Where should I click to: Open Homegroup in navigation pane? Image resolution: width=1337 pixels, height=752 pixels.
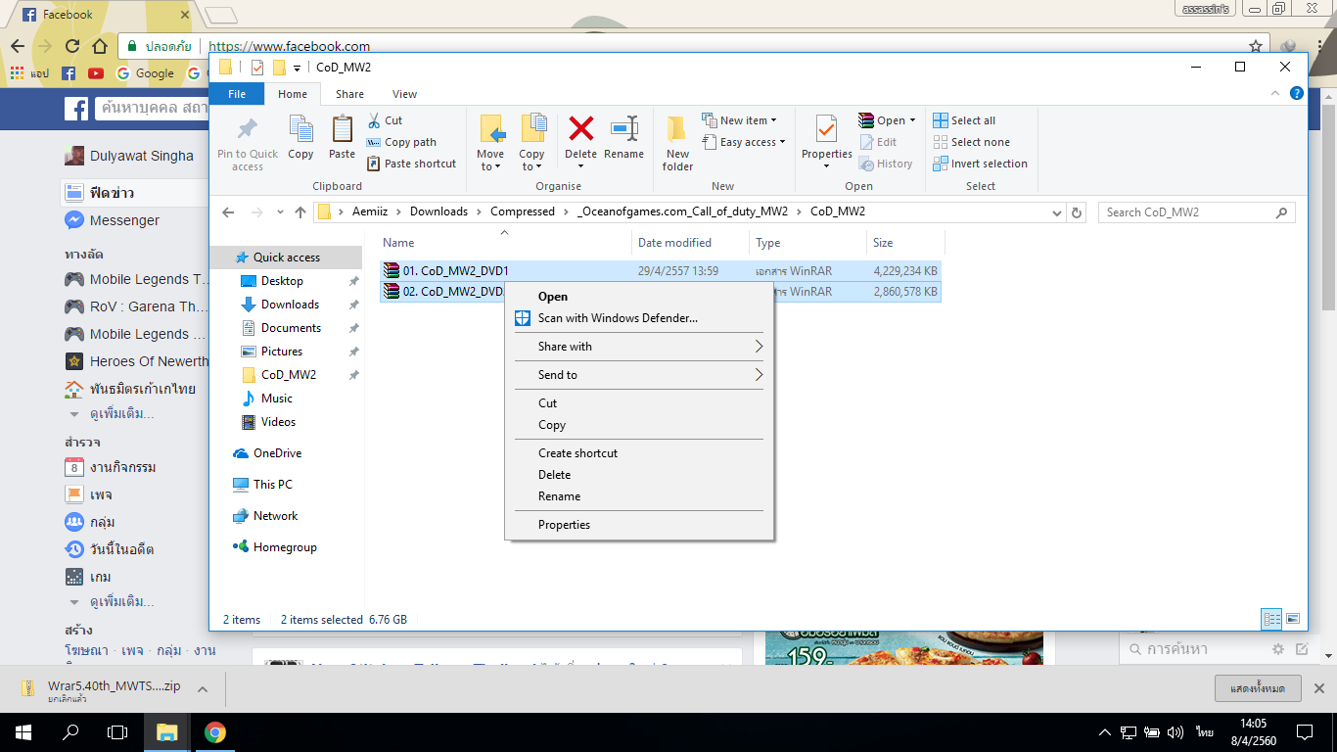click(285, 547)
